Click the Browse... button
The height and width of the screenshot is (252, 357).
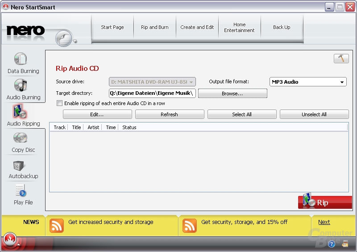click(x=232, y=93)
